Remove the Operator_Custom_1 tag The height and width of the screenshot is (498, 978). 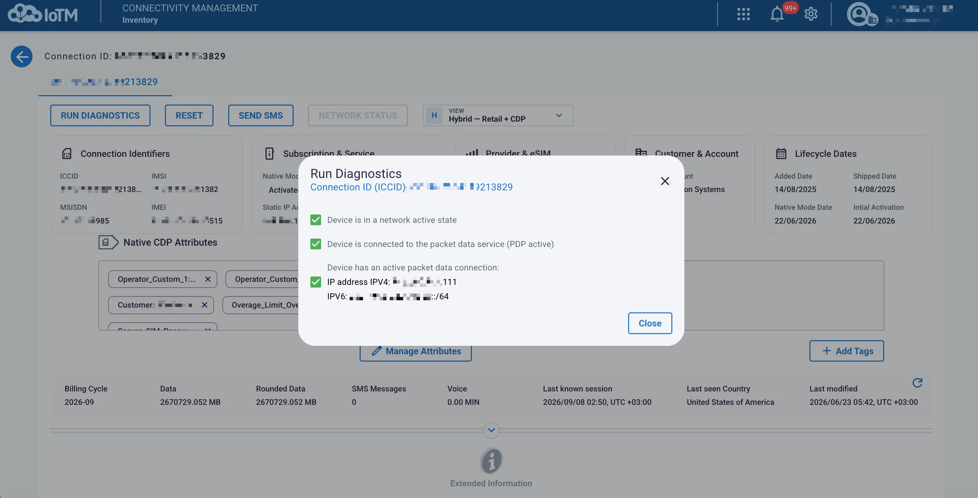(208, 279)
